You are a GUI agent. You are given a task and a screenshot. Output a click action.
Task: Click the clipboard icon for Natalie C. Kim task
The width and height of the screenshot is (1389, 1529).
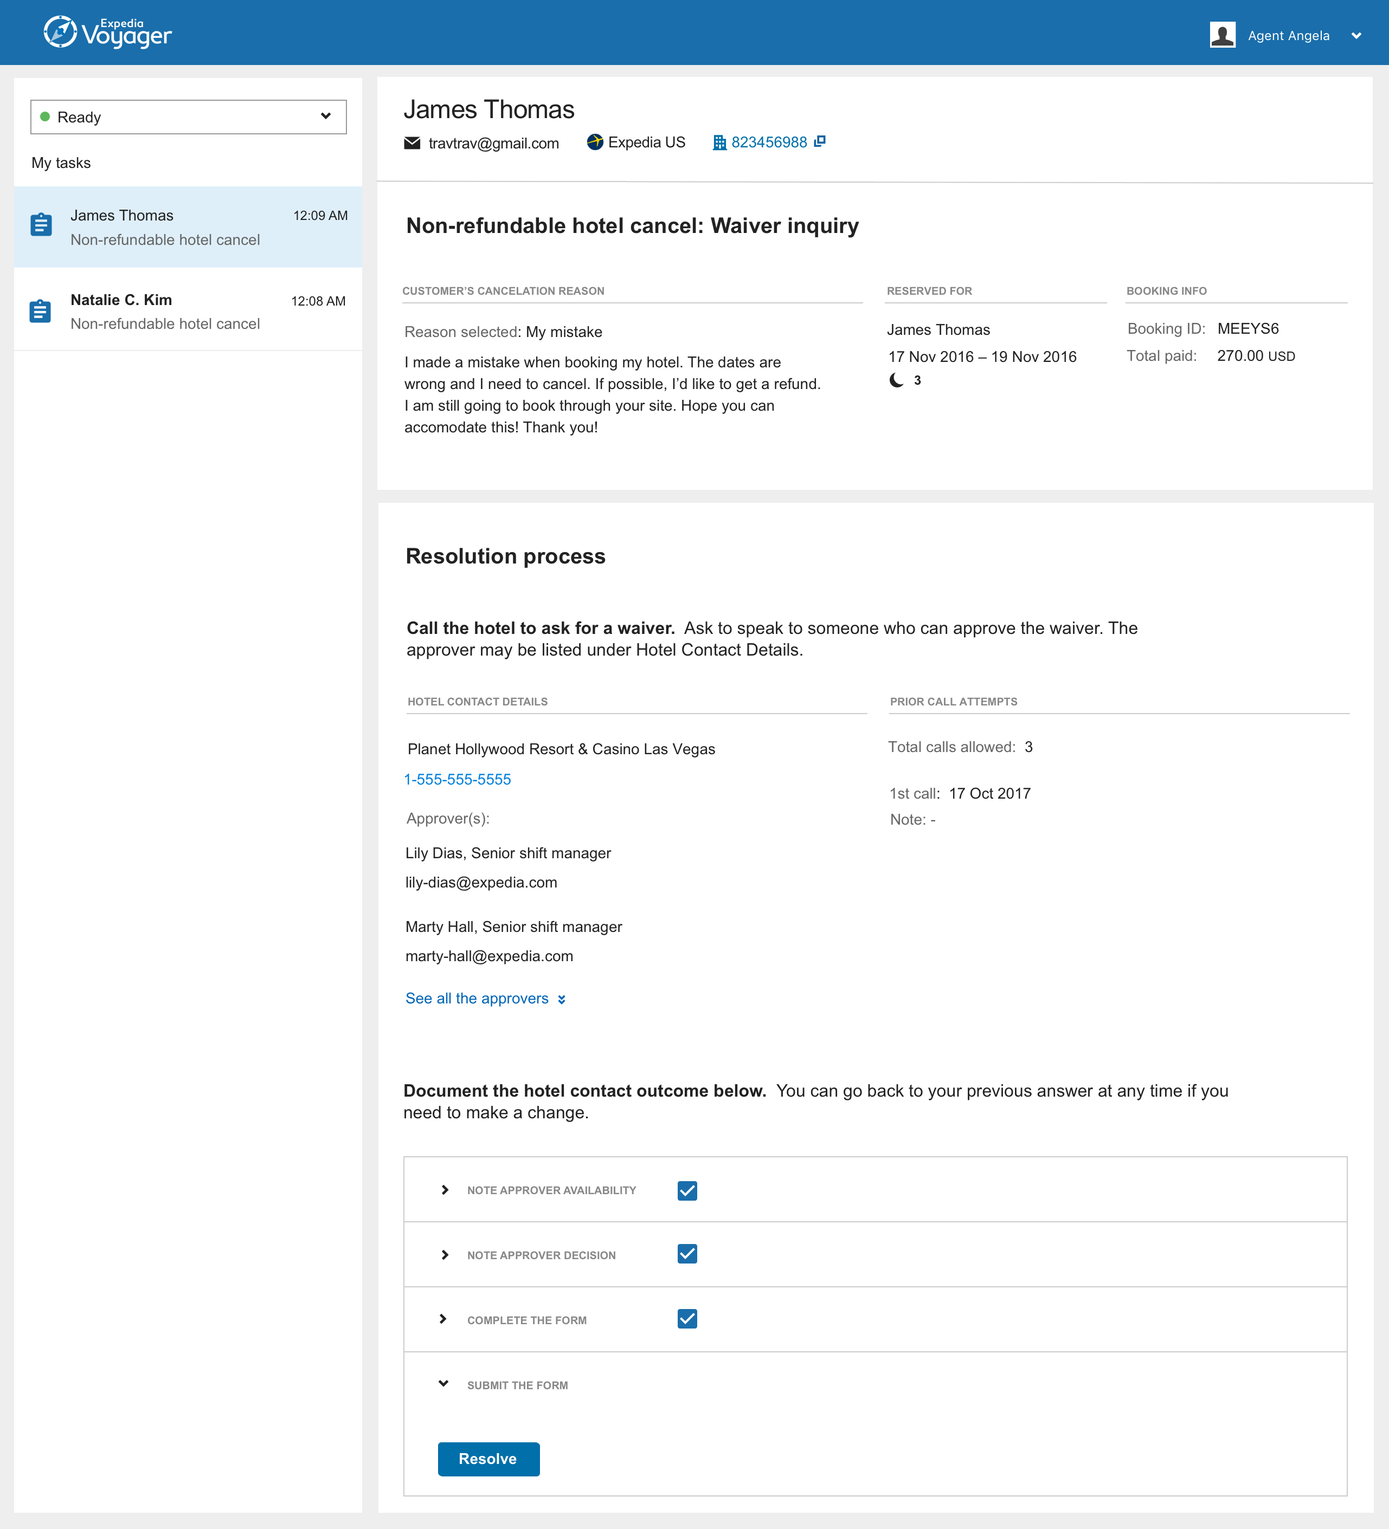coord(40,311)
